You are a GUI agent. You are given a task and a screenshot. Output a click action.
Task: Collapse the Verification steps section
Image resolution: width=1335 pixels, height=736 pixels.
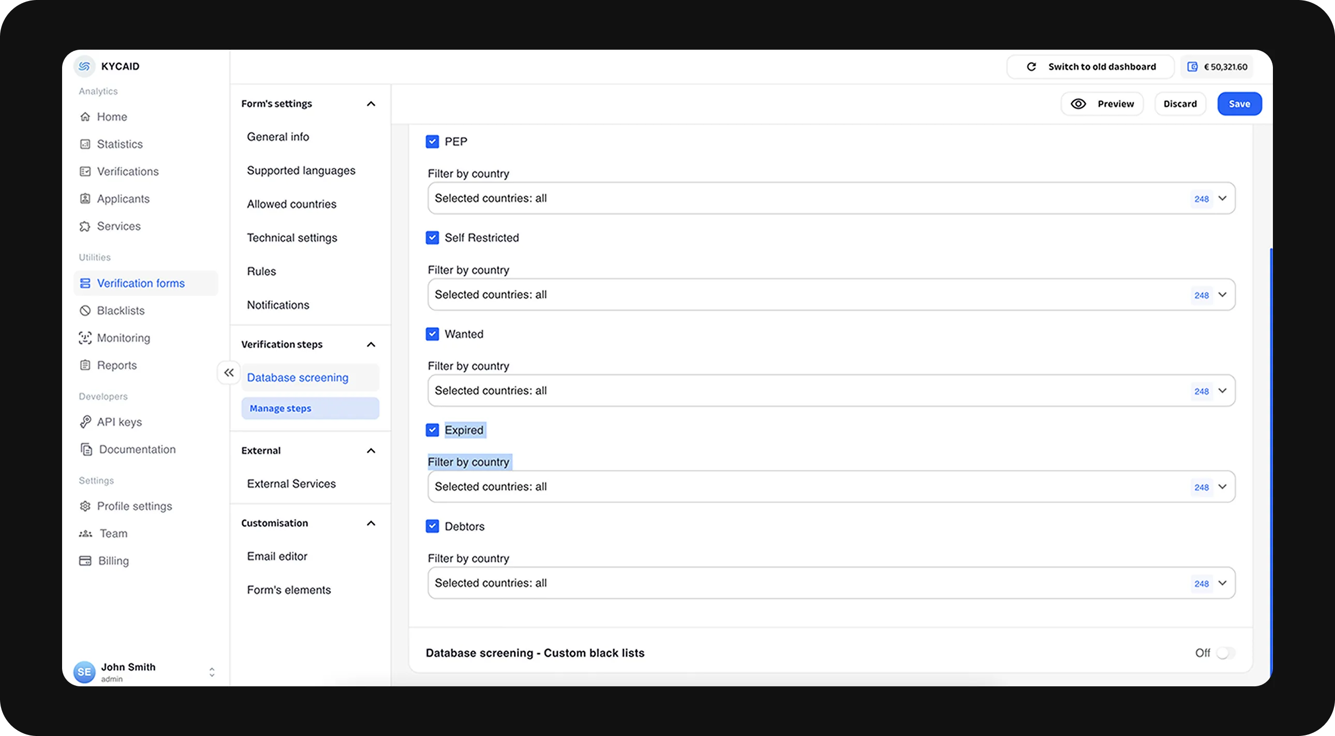coord(371,345)
